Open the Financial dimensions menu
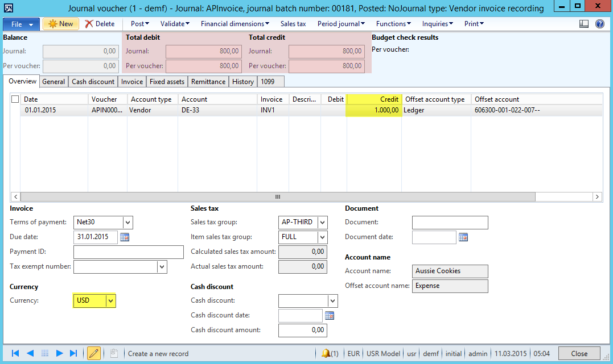Screen dimensions: 613x364 coord(235,24)
